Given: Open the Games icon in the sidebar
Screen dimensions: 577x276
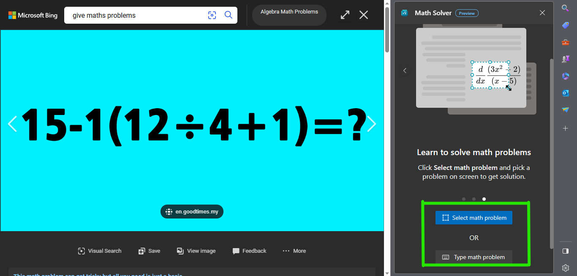Looking at the screenshot, I should pos(565,59).
